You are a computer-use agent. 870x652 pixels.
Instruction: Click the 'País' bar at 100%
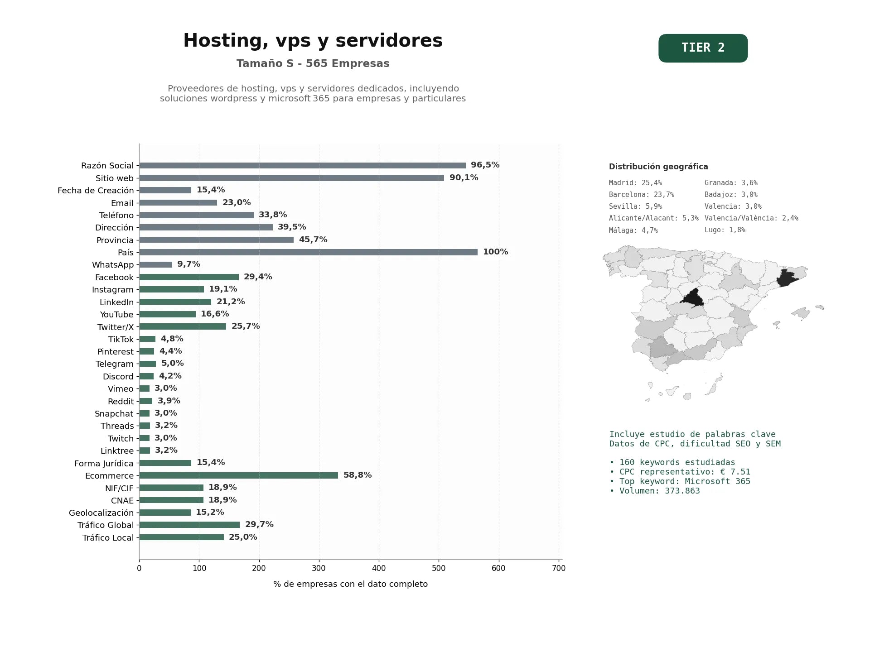click(x=308, y=252)
